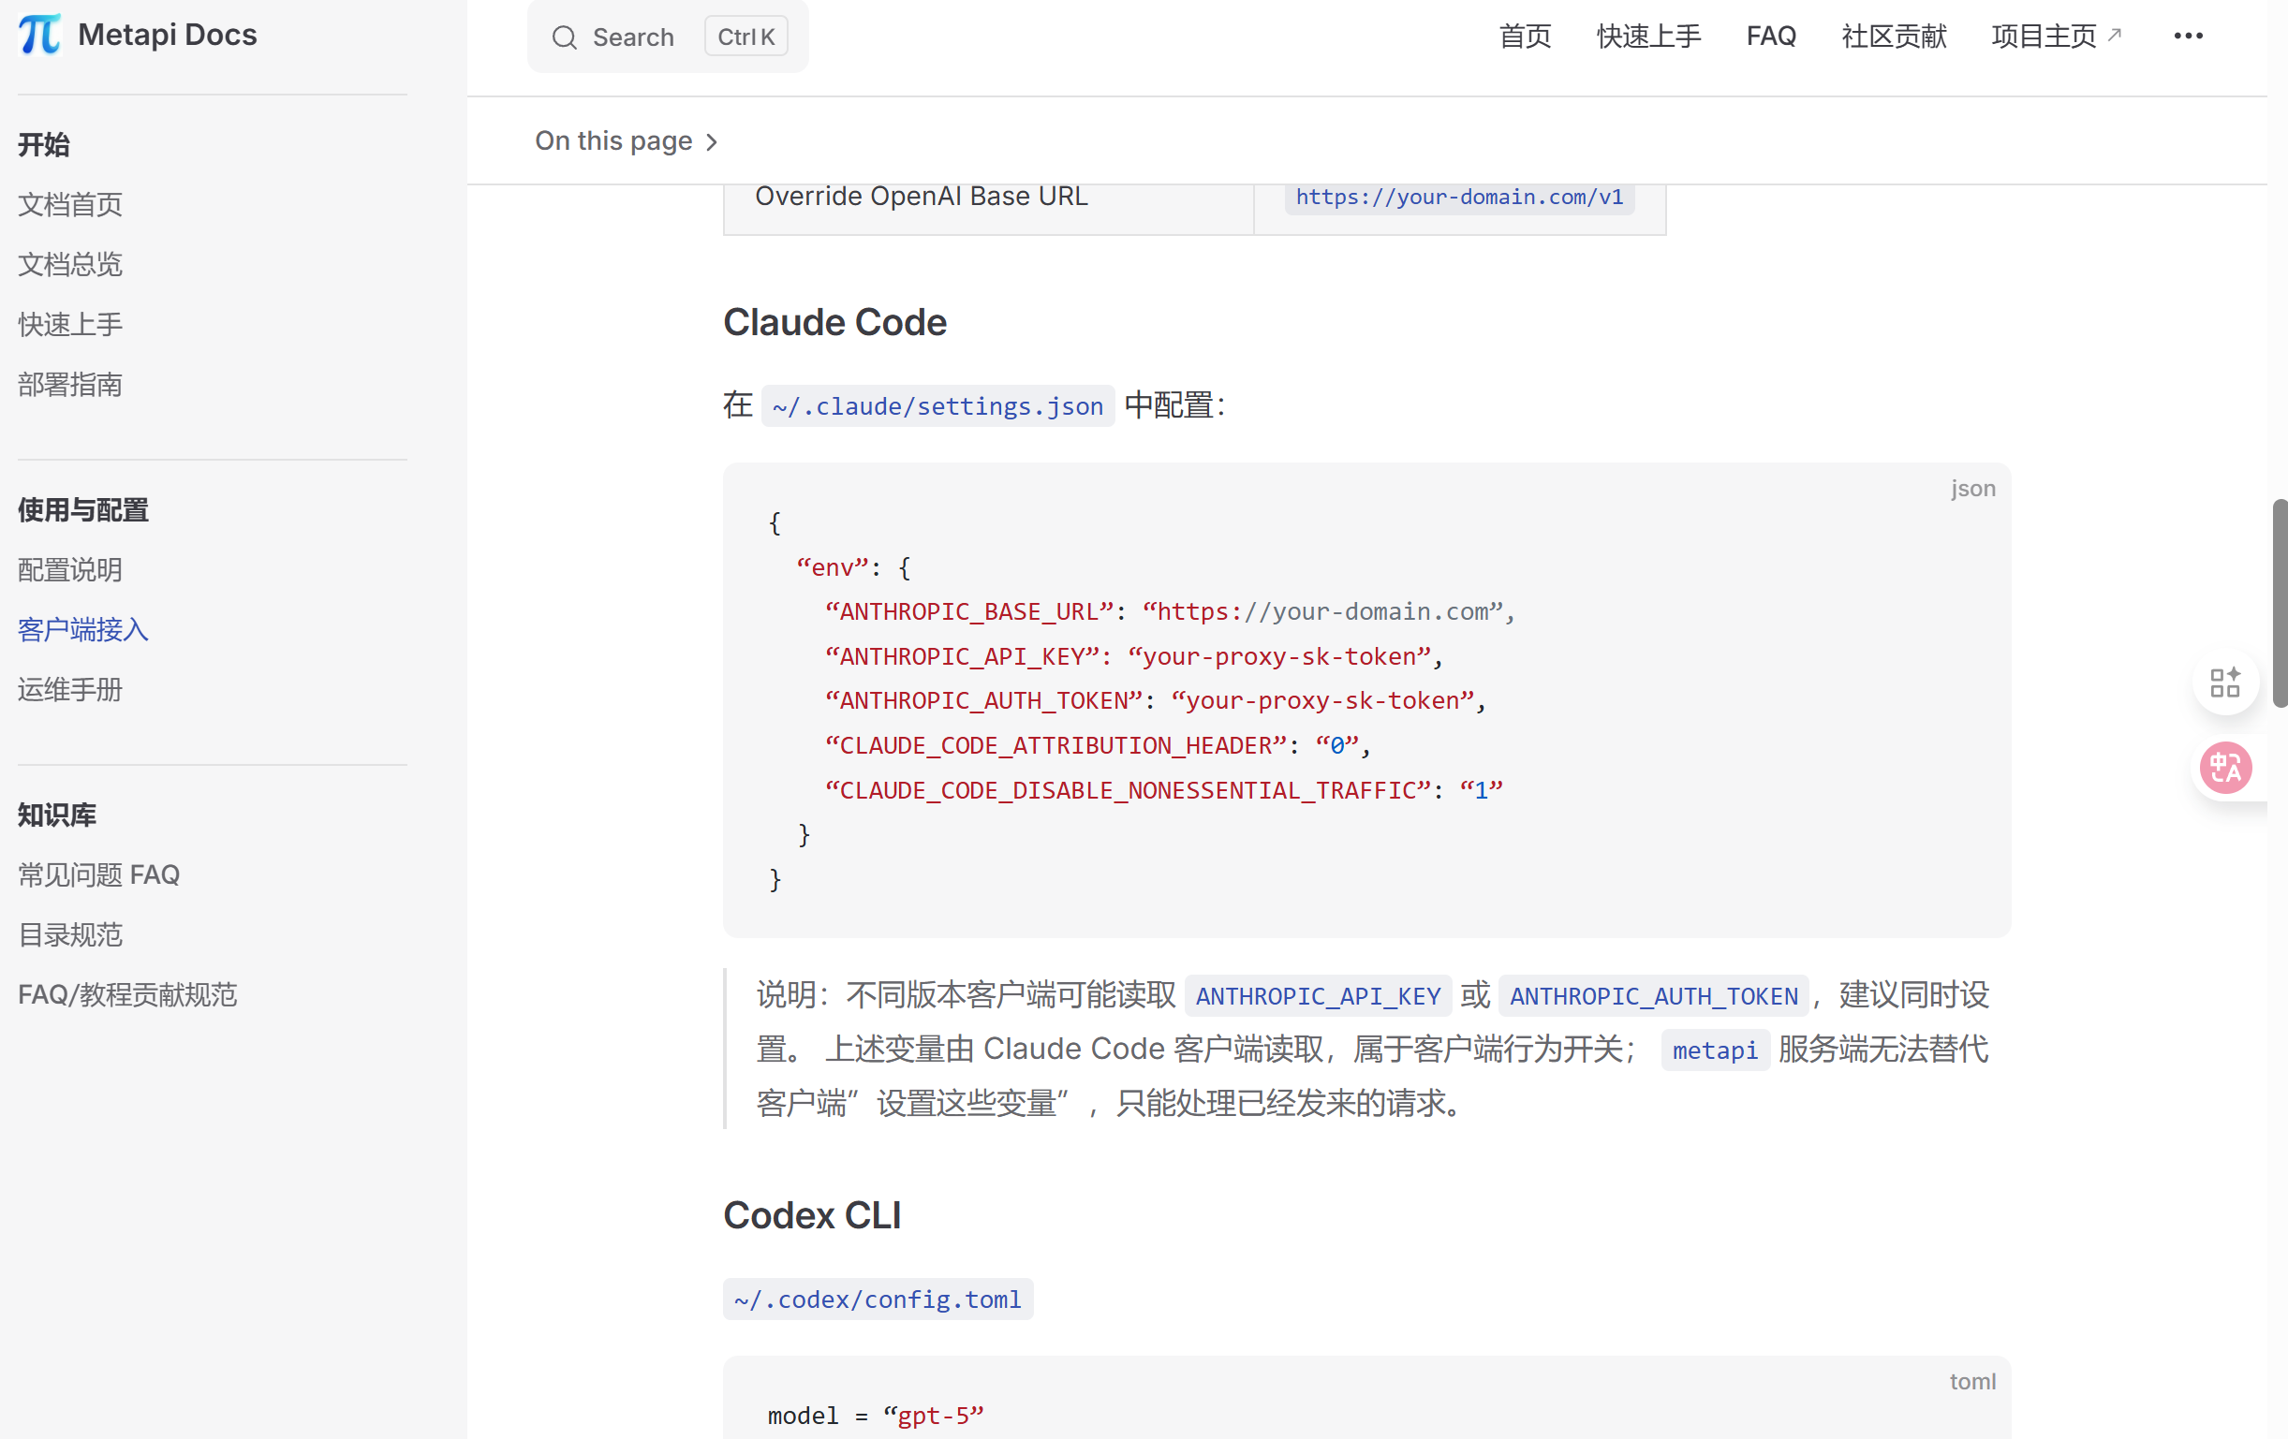Click the page vertical scrollbar thumb
2288x1439 pixels.
coord(2280,603)
